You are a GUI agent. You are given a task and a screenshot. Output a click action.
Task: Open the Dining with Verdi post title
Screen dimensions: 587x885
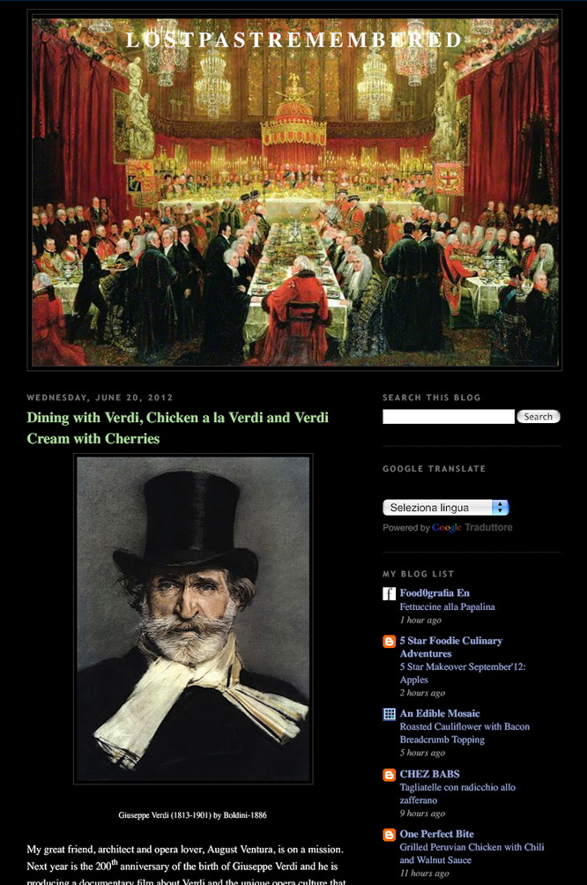point(178,428)
